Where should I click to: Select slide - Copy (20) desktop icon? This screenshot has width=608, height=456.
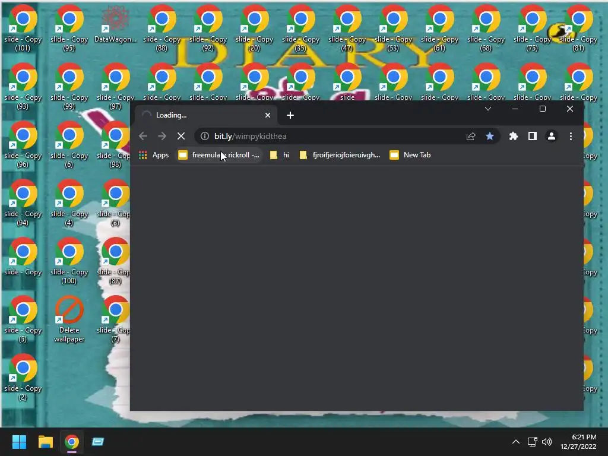254,28
